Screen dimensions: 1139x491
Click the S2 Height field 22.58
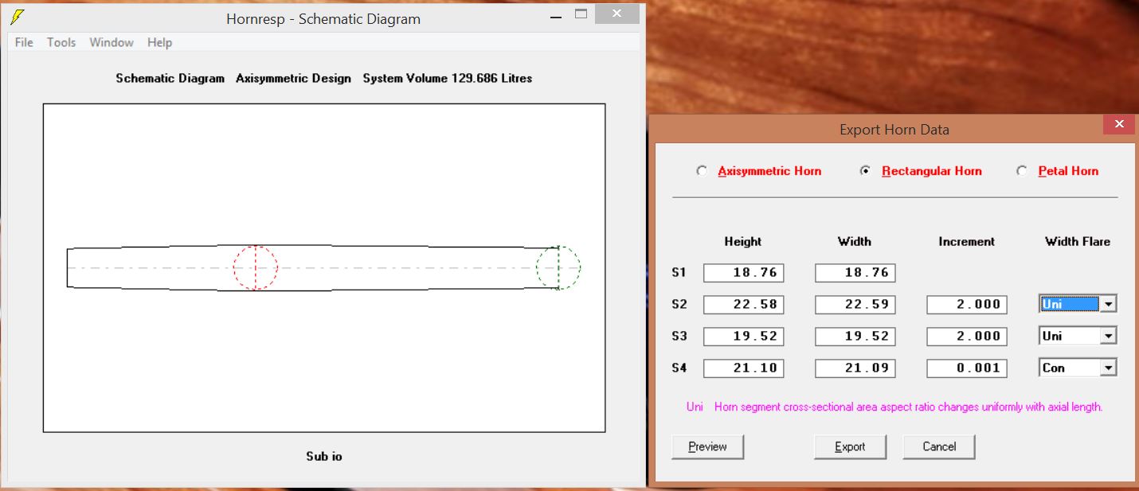point(744,304)
